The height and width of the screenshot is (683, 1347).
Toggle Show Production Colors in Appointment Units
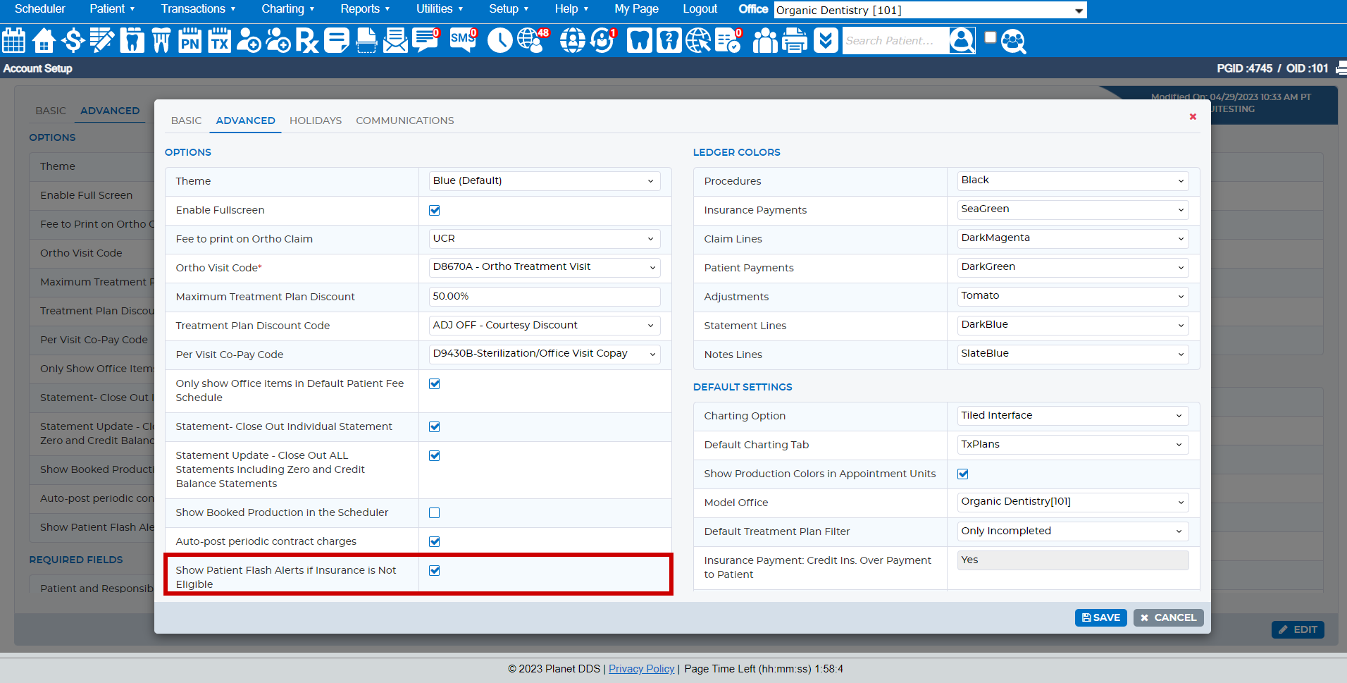click(963, 474)
